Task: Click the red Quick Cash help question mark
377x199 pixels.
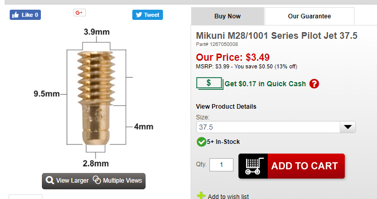Action: tap(314, 84)
